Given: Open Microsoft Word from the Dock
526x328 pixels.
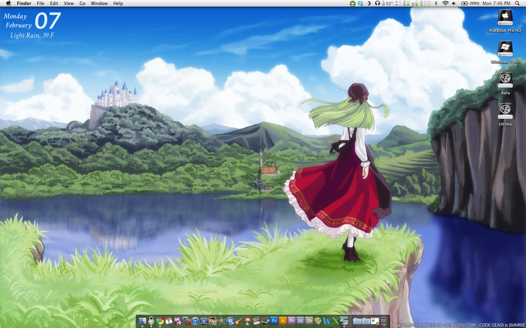Looking at the screenshot, I should pos(326,321).
